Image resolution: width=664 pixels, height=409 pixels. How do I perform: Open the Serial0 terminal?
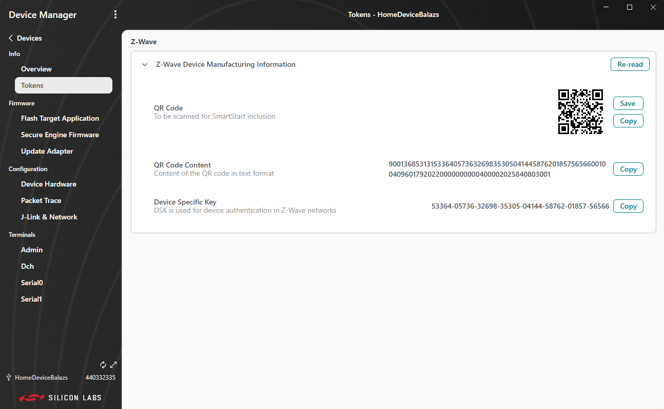[32, 283]
